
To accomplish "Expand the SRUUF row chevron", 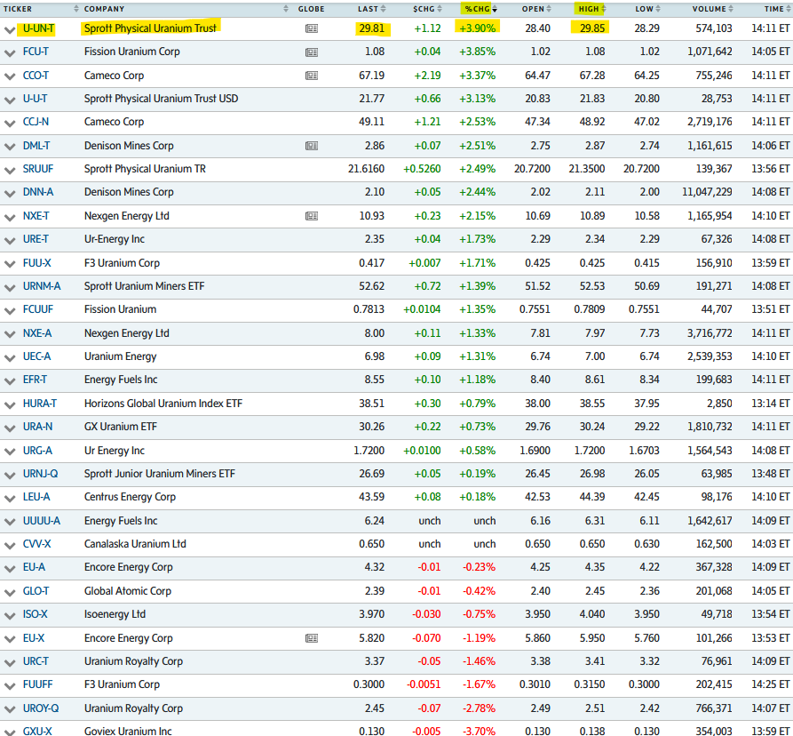I will 10,170.
